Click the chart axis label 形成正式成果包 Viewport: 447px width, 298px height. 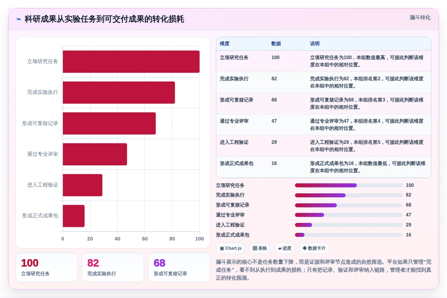[40, 216]
